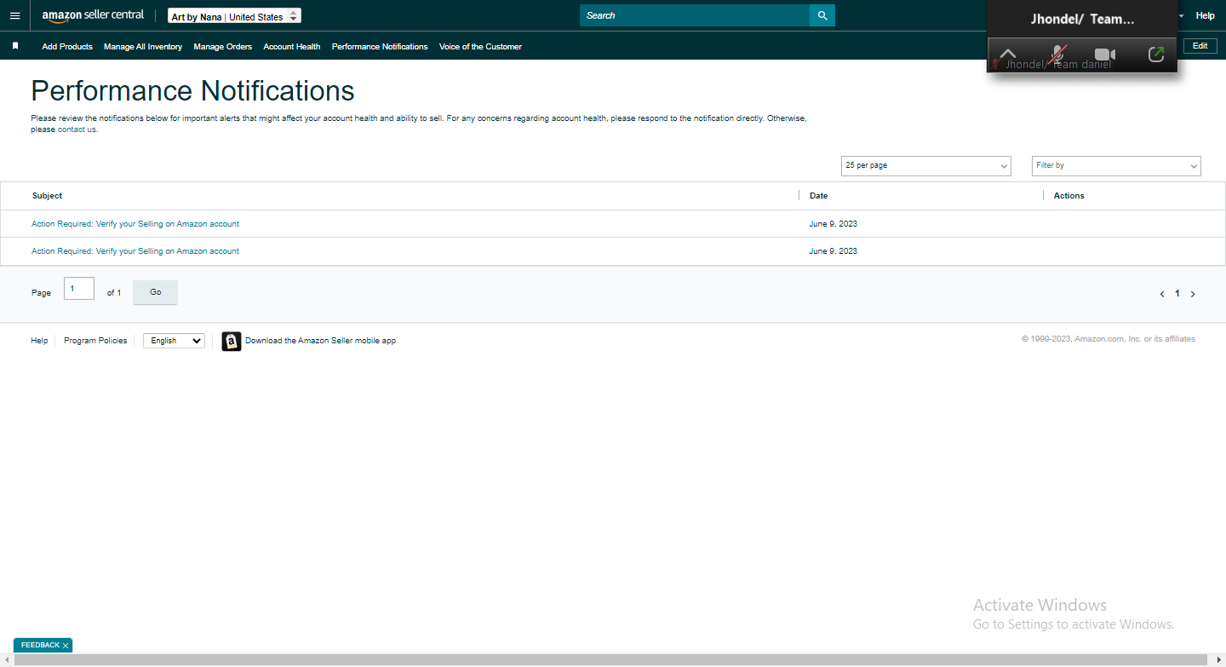
Task: Click the bookmark flag icon
Action: click(x=15, y=46)
